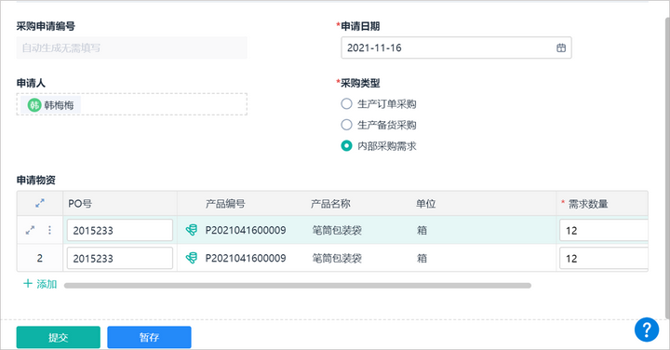Viewport: 670px width, 350px height.
Task: Click linked-data icon beside first P2021041600009
Action: [x=192, y=230]
